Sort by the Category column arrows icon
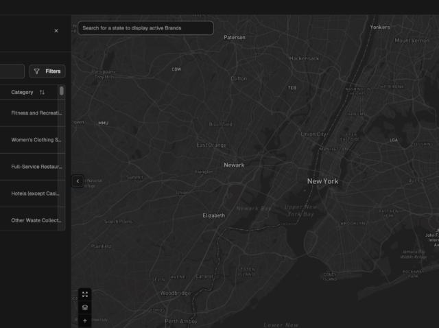Viewport: 439px width, 328px height. pyautogui.click(x=42, y=92)
